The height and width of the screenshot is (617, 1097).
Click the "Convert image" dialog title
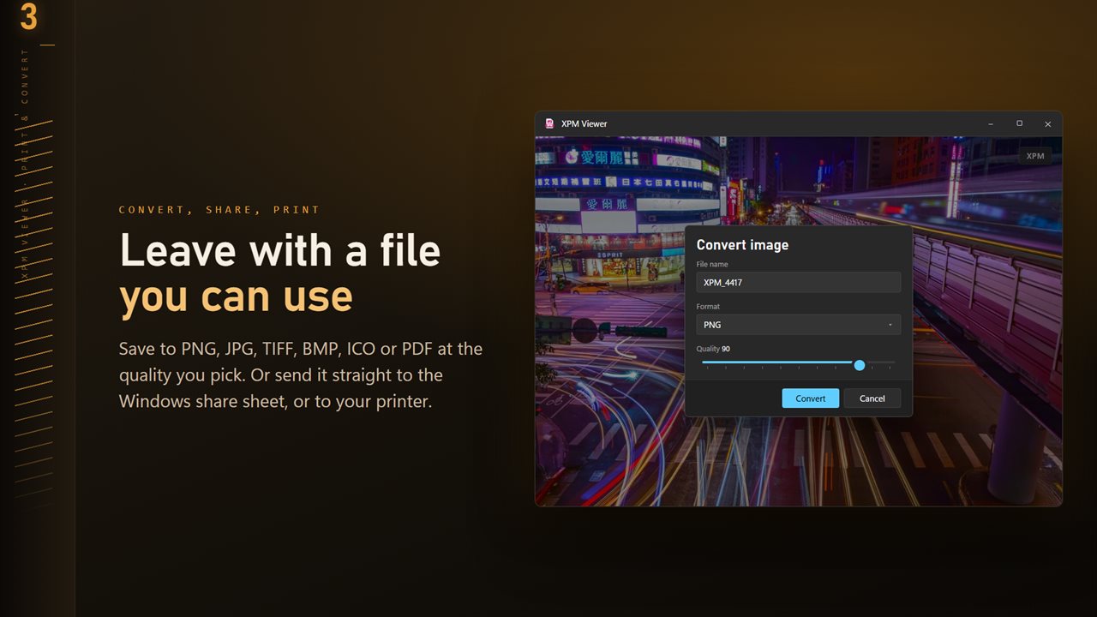point(742,245)
